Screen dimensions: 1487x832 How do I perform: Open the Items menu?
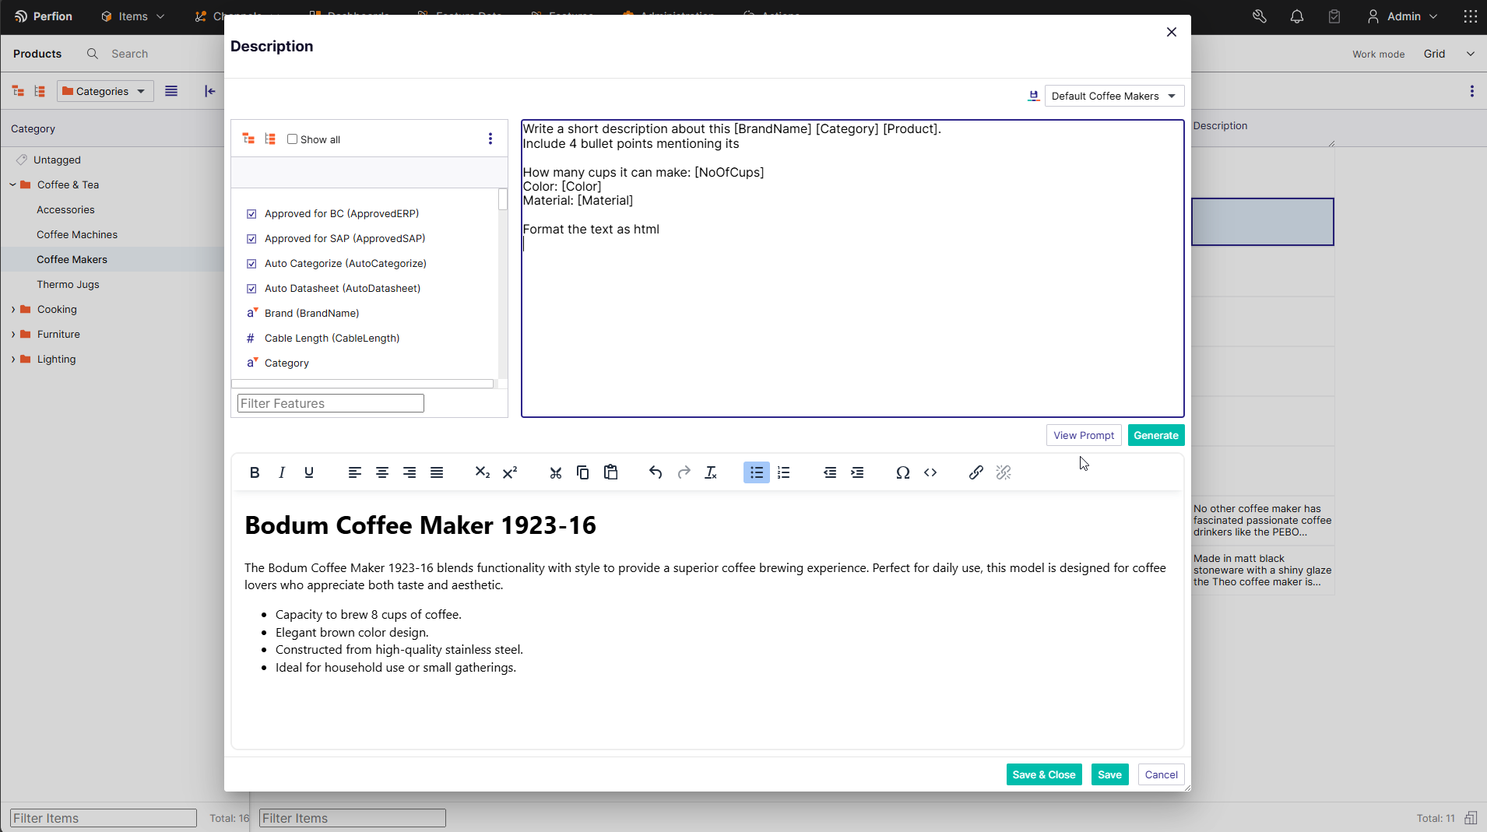click(133, 16)
